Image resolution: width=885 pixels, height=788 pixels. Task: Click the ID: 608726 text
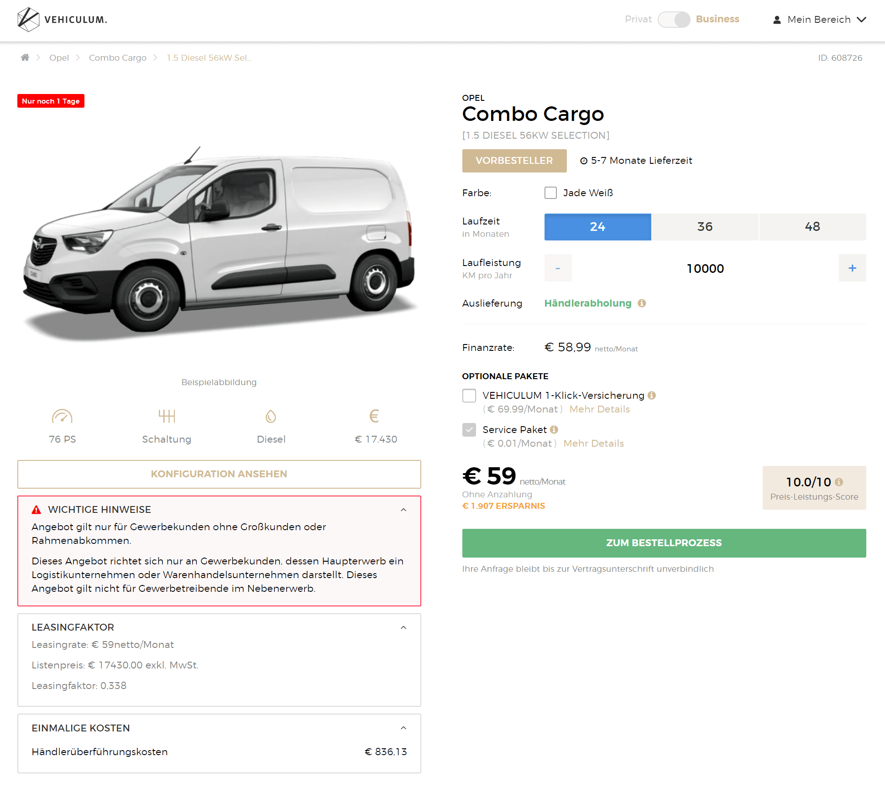click(840, 58)
